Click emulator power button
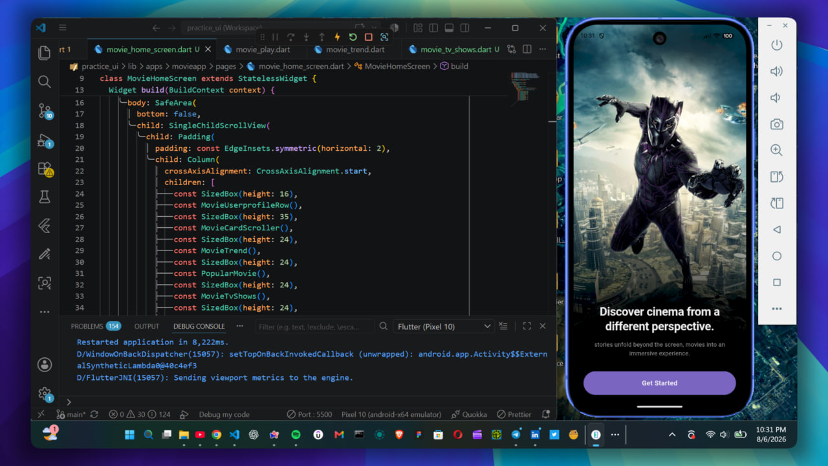Screen dimensions: 828x466 (x=777, y=45)
